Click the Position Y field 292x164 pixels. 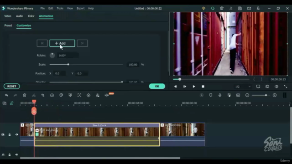[x=82, y=73]
